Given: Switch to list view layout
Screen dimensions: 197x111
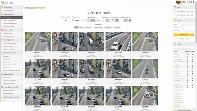Looking at the screenshot, I should (x=112, y=20).
